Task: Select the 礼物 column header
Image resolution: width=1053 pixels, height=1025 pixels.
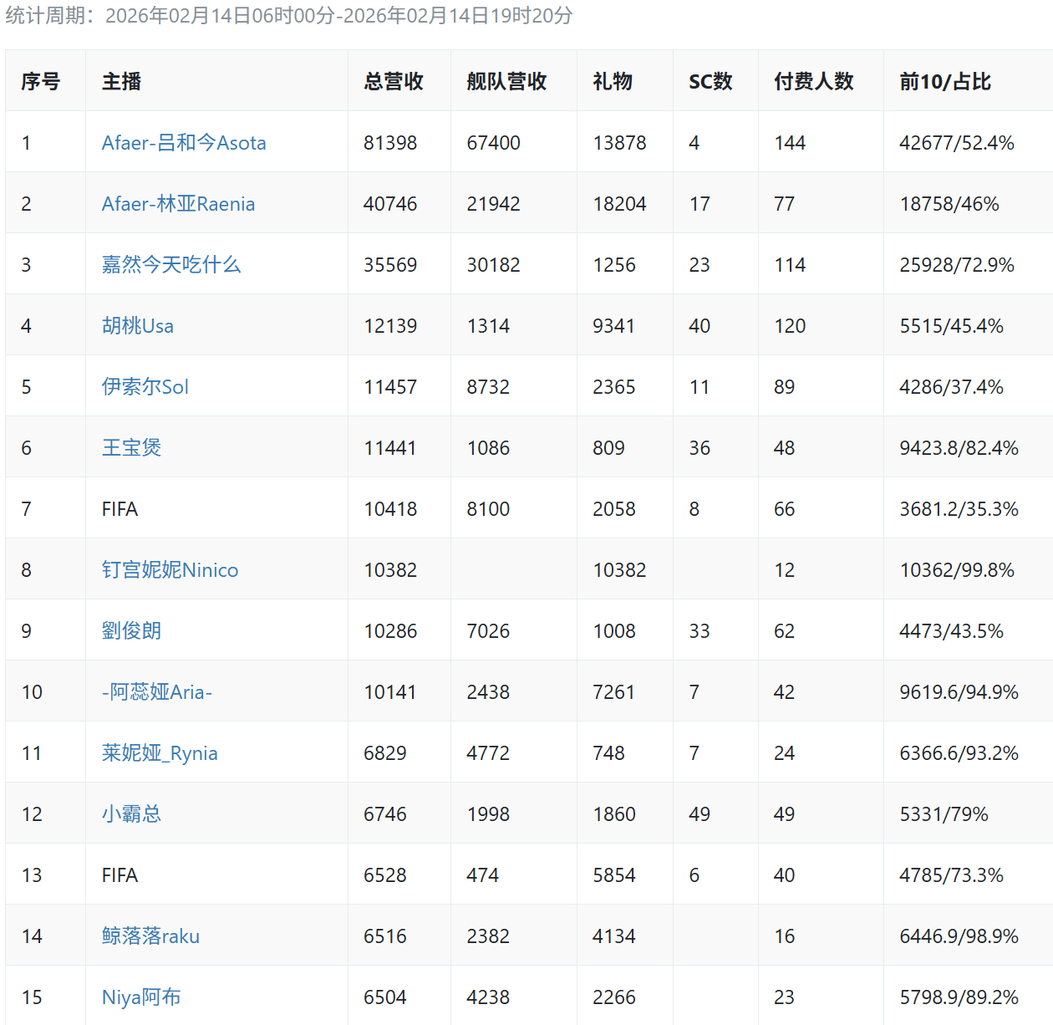Action: click(x=613, y=81)
